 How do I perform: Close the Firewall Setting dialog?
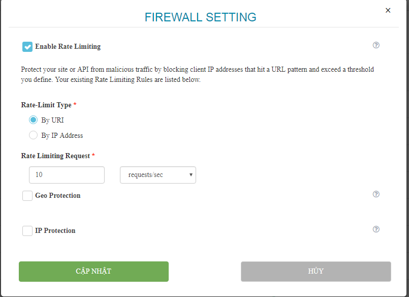click(388, 10)
